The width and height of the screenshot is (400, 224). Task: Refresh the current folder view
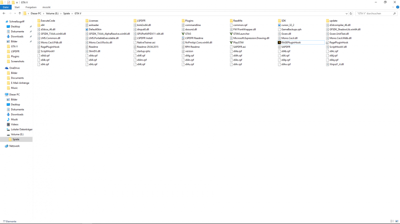tap(351, 14)
